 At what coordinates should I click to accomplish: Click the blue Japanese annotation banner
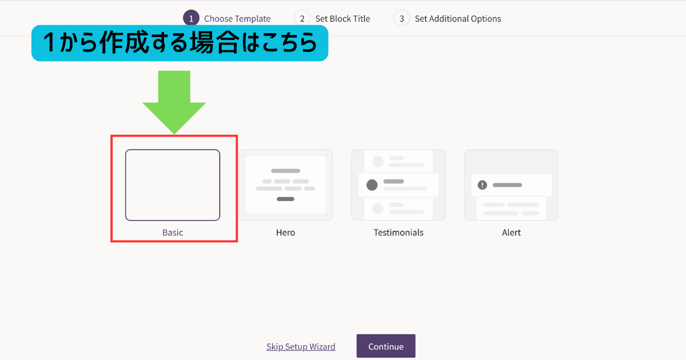180,43
